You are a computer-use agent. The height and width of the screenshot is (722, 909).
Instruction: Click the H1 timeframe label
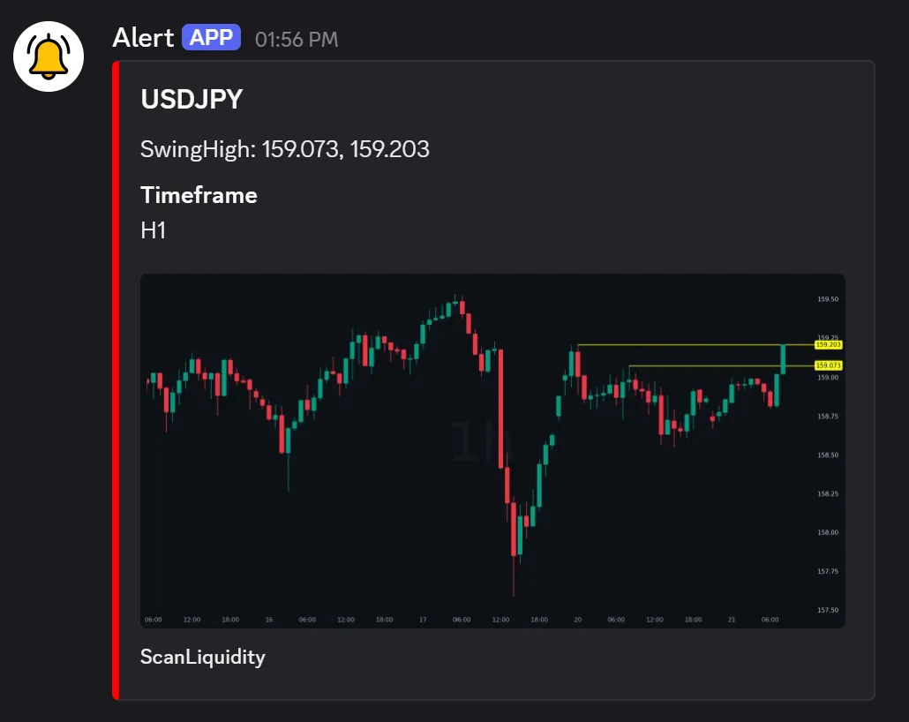click(x=154, y=231)
